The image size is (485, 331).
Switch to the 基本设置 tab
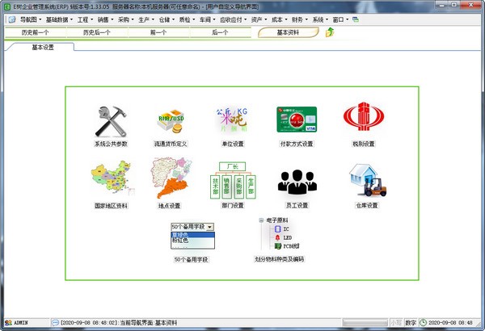click(x=43, y=47)
